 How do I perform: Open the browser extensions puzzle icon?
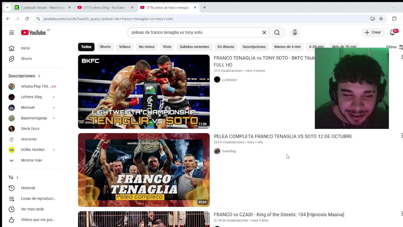pos(394,19)
